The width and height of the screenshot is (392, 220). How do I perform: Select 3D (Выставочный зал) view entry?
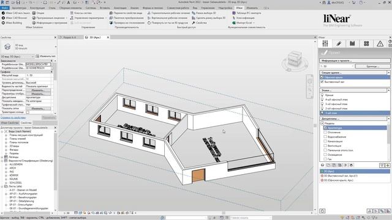click(x=355, y=176)
